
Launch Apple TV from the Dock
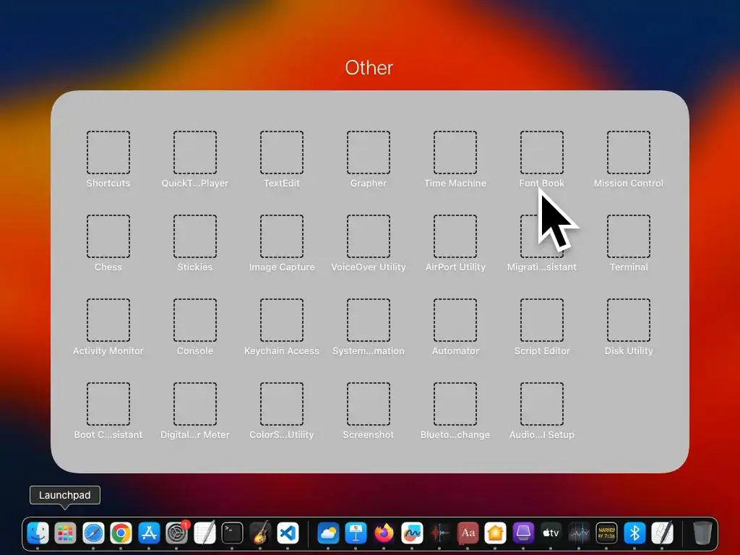[x=551, y=533]
